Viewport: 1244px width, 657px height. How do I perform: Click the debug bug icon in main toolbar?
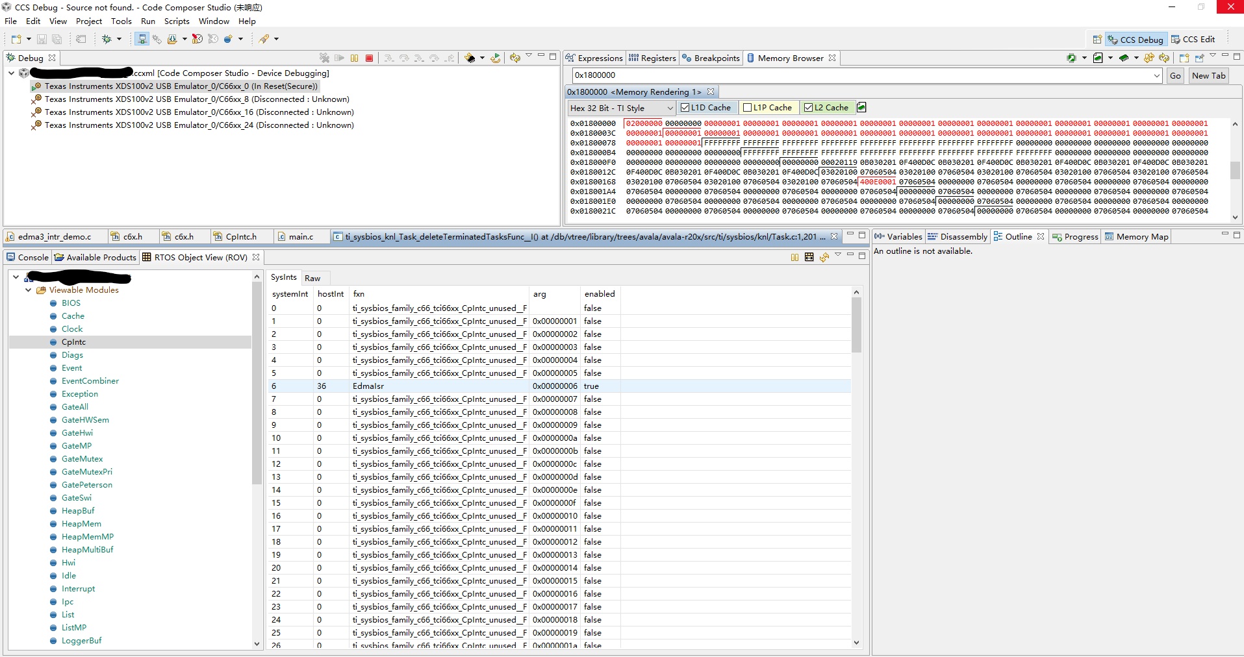[x=107, y=40]
